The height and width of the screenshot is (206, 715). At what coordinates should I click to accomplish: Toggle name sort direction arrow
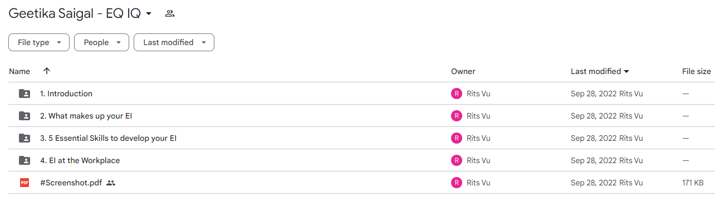(x=47, y=71)
